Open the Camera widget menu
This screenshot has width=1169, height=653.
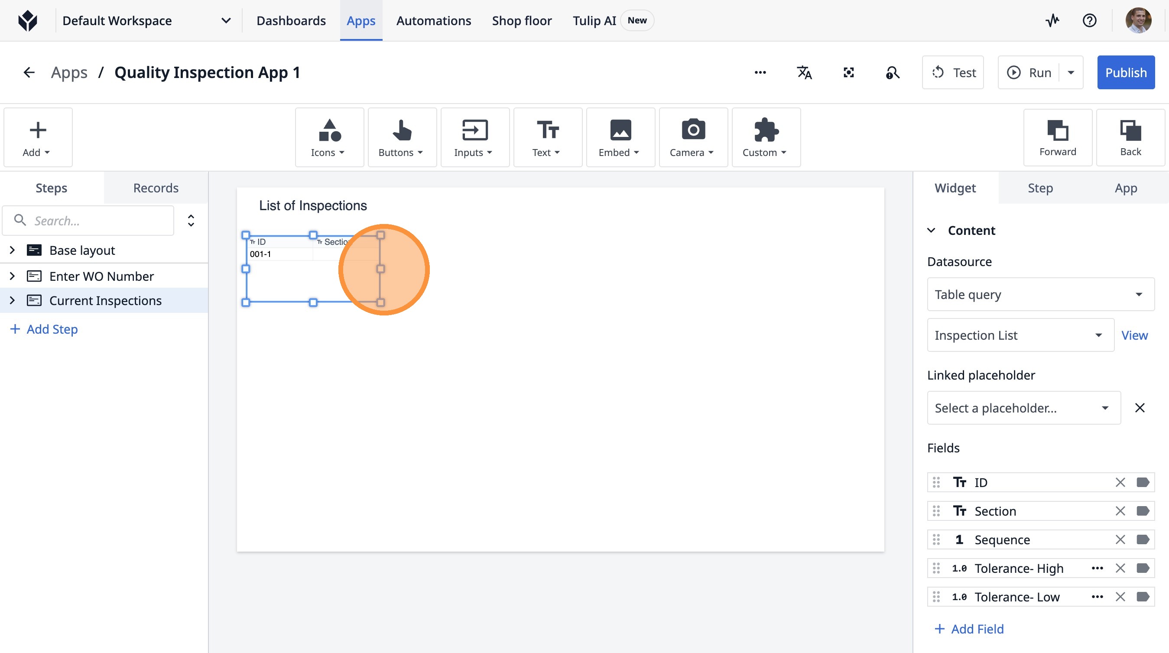(692, 137)
